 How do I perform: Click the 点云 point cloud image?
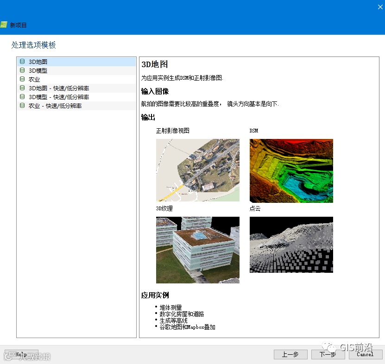(291, 245)
